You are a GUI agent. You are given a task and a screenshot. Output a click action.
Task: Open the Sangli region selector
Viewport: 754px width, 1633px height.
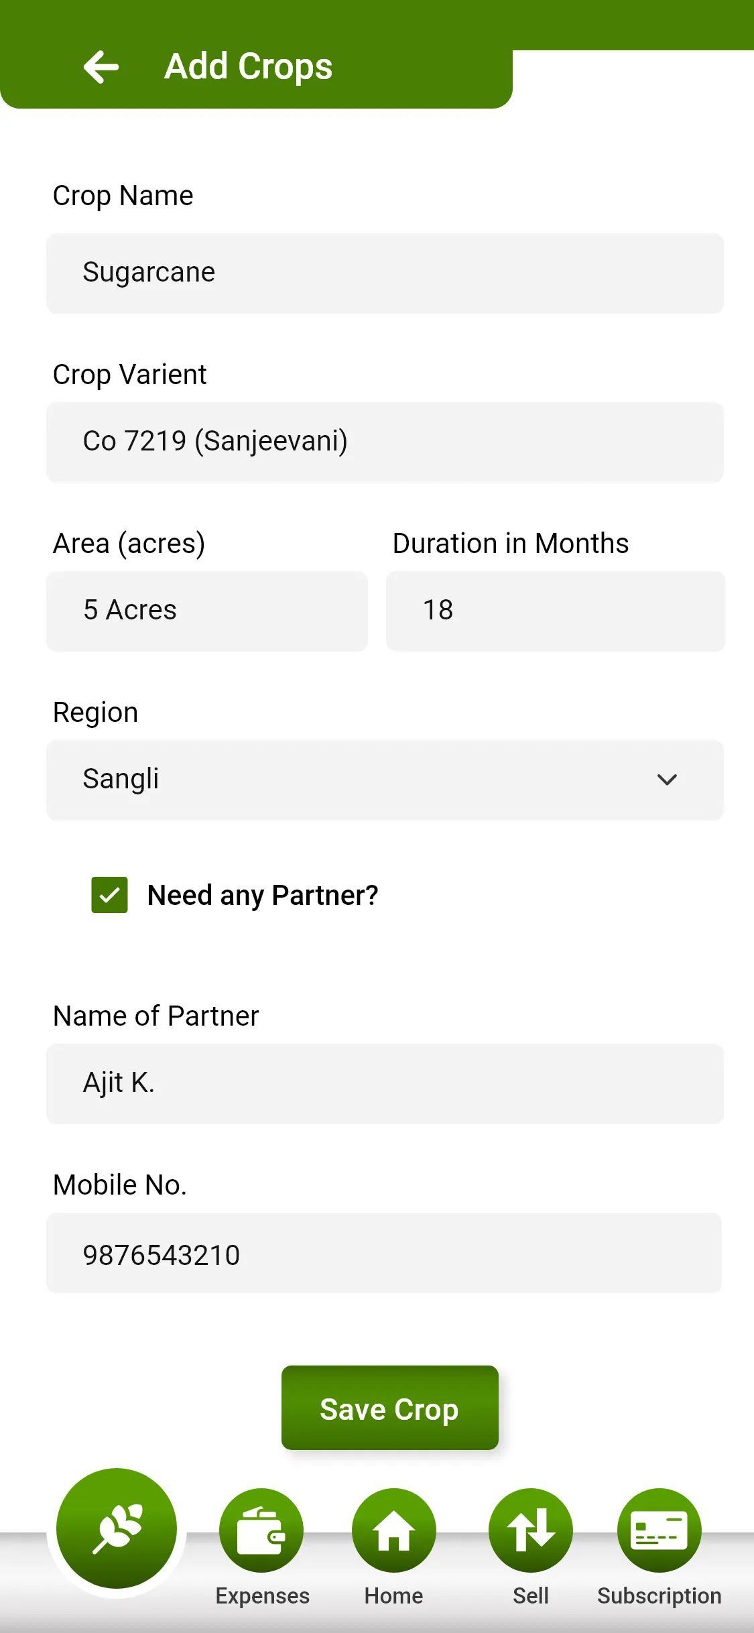(x=349, y=780)
